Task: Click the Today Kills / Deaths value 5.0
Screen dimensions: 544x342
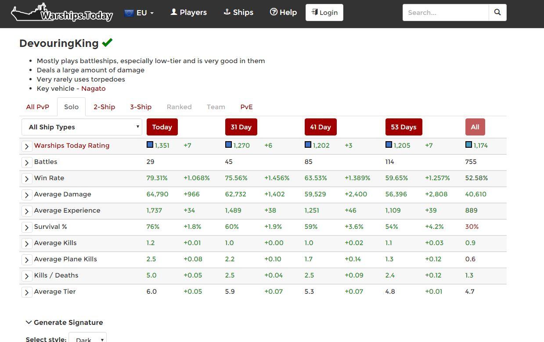Action: (x=151, y=275)
